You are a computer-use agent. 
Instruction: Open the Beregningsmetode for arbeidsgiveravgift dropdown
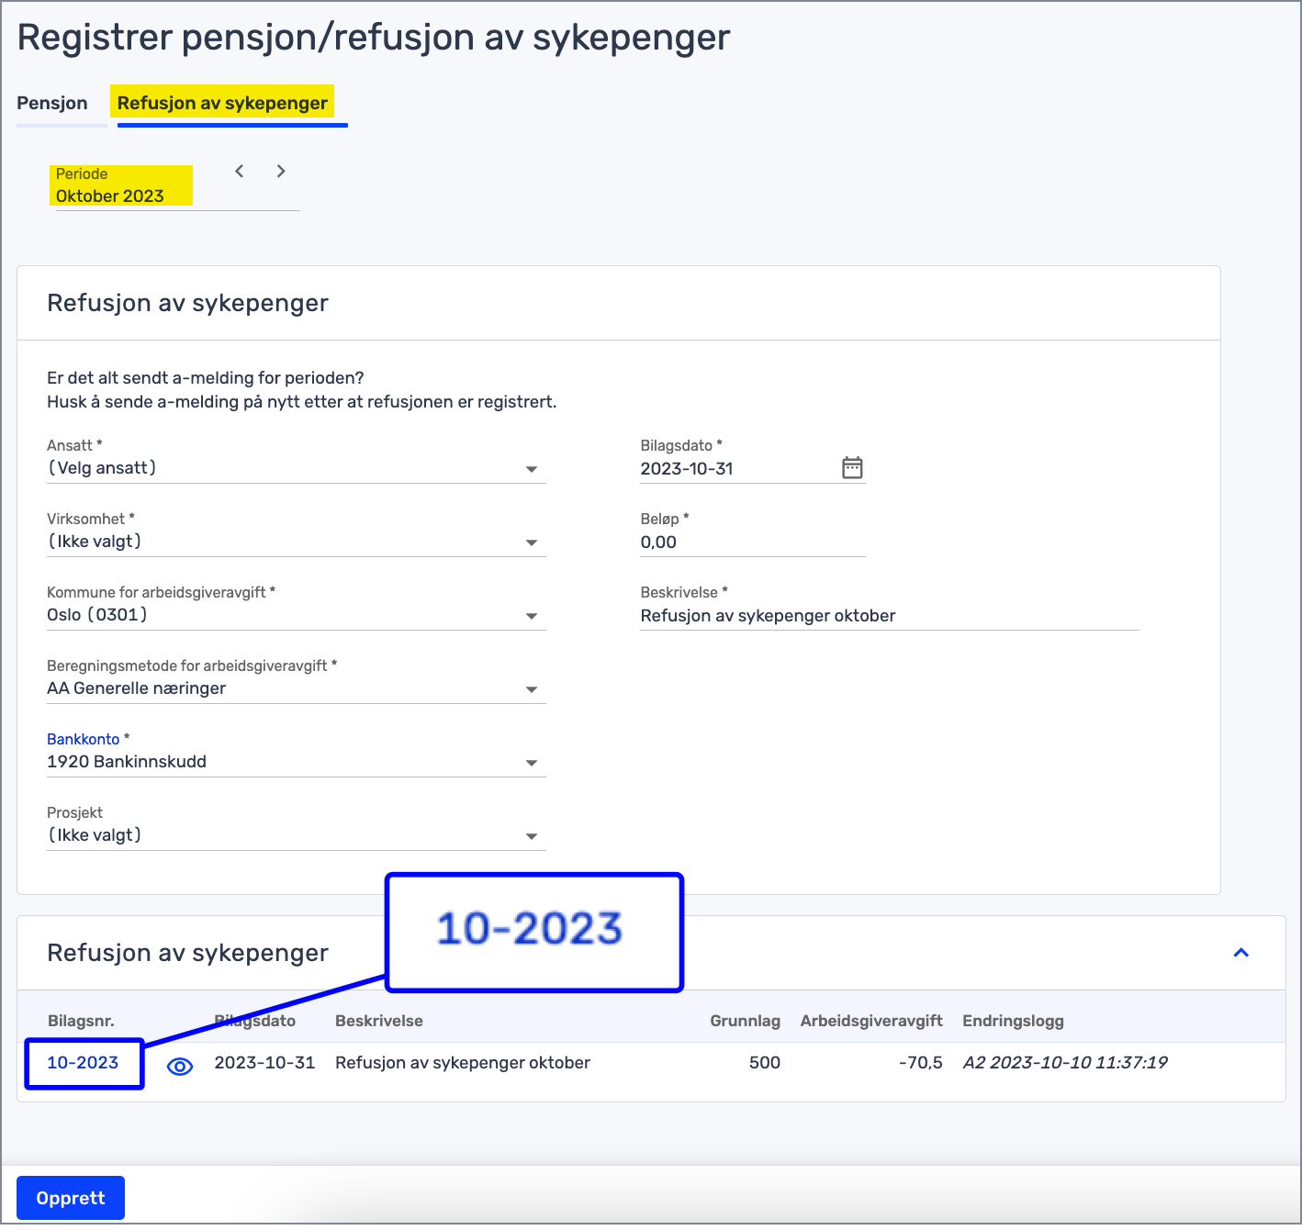pyautogui.click(x=533, y=689)
